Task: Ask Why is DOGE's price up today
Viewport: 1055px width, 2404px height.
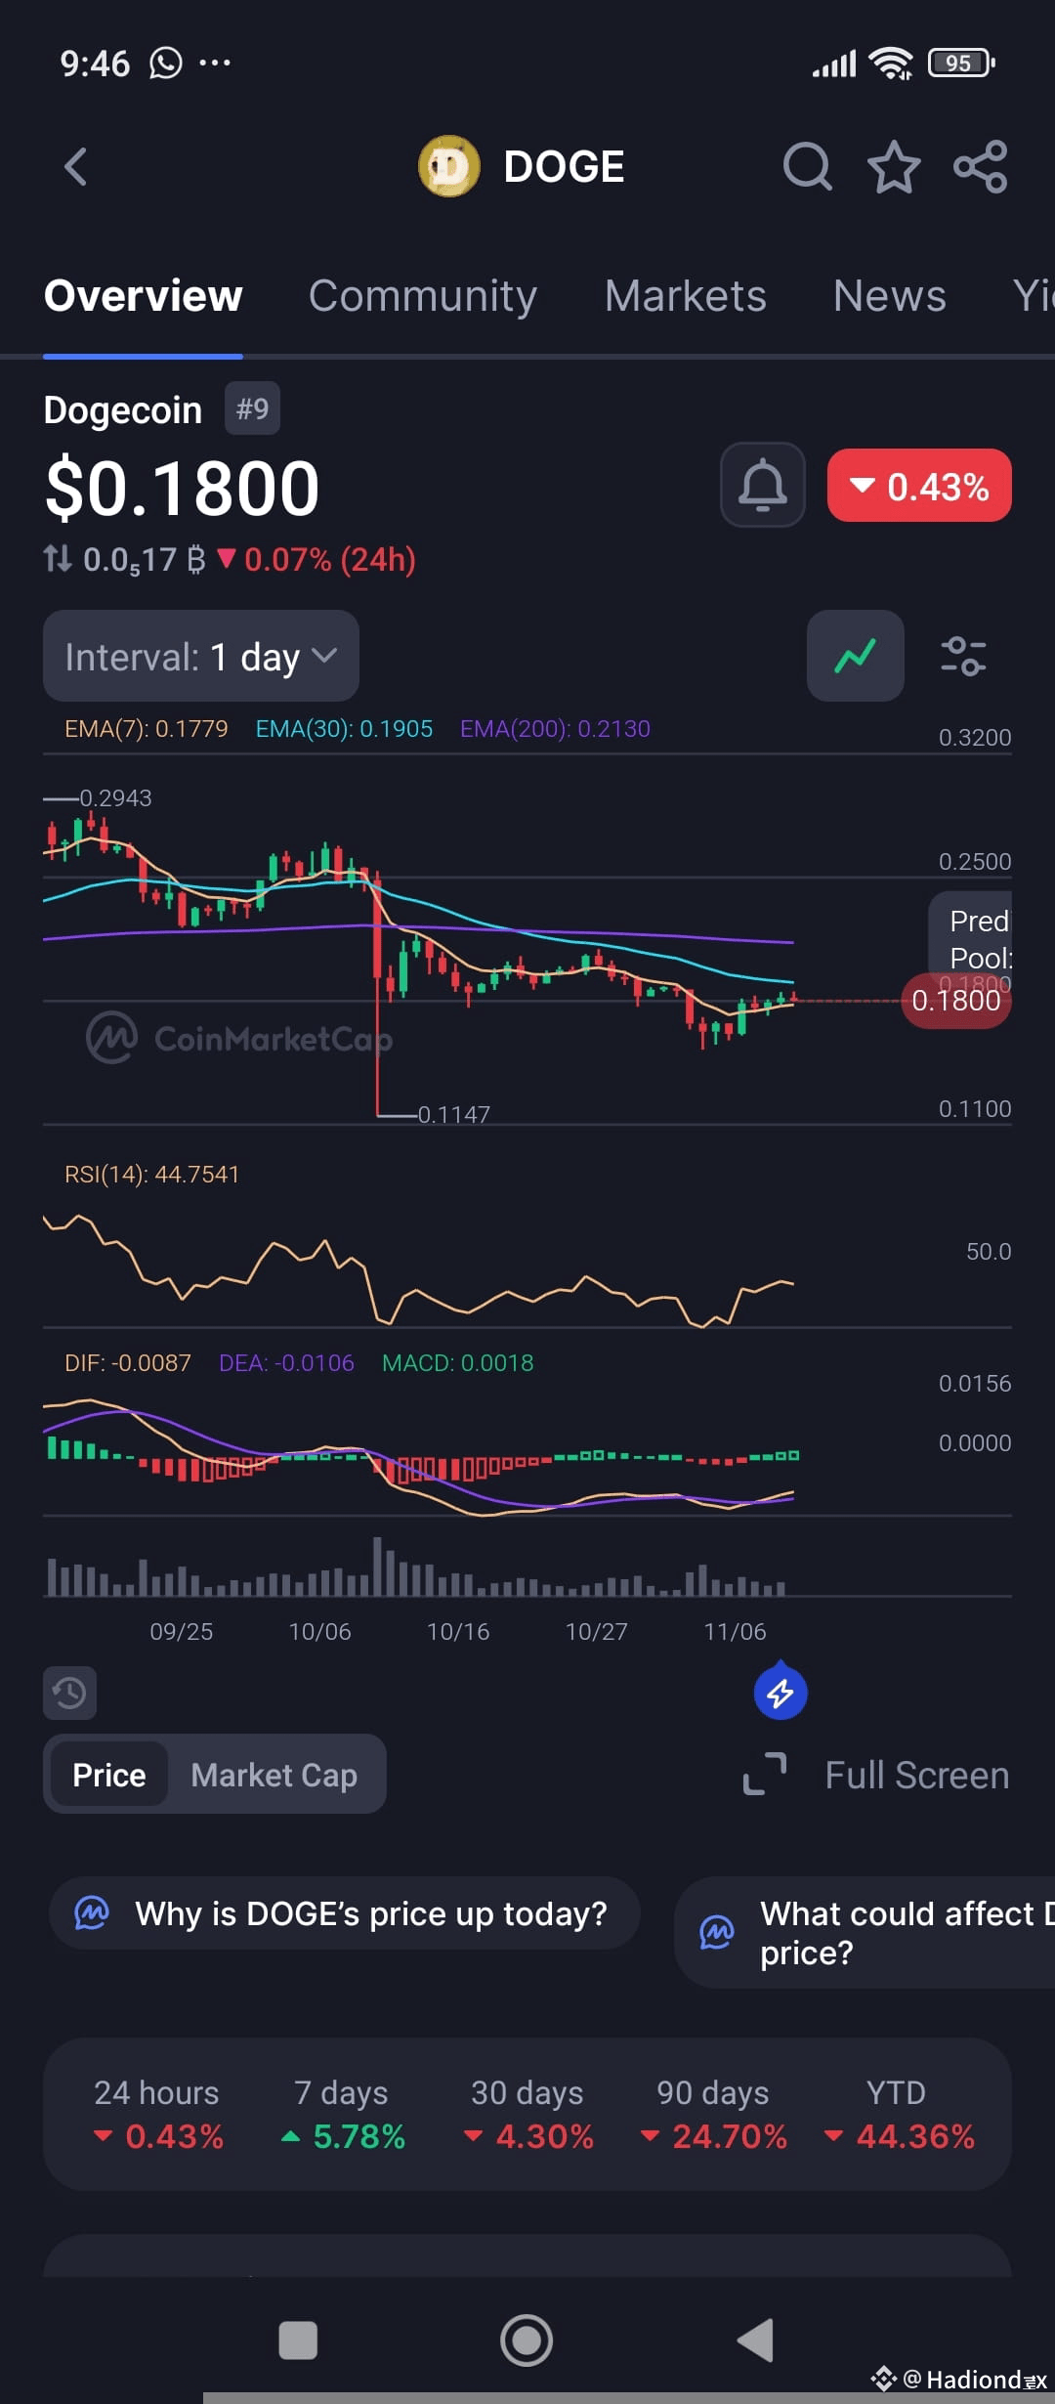Action: click(345, 1913)
